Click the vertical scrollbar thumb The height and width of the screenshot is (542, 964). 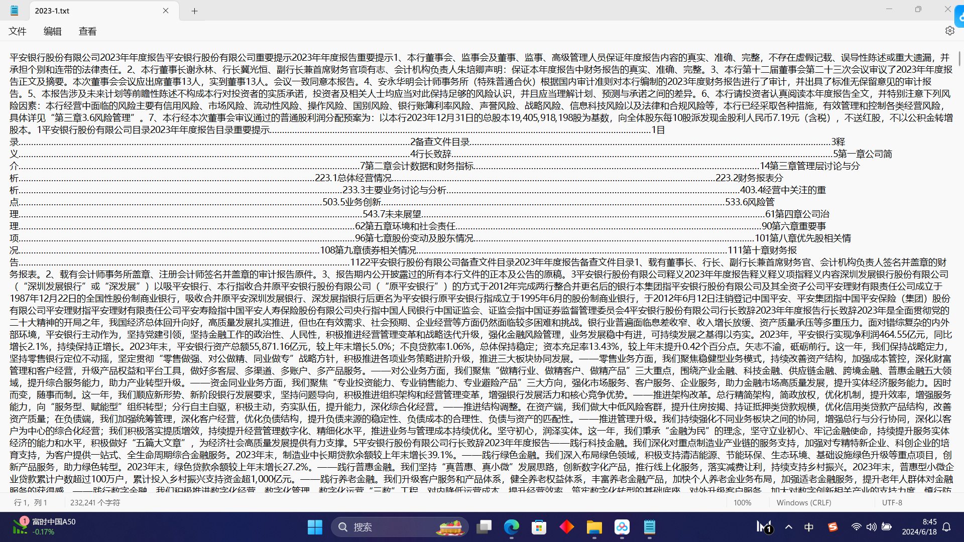click(960, 58)
